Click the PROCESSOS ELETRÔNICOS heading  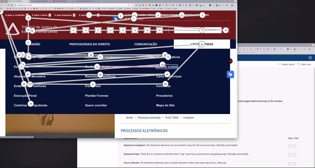pyautogui.click(x=144, y=131)
